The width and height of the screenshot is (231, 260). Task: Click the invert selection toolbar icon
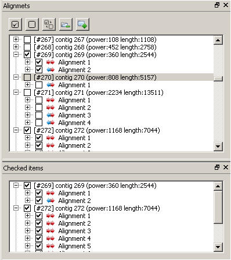click(x=49, y=24)
